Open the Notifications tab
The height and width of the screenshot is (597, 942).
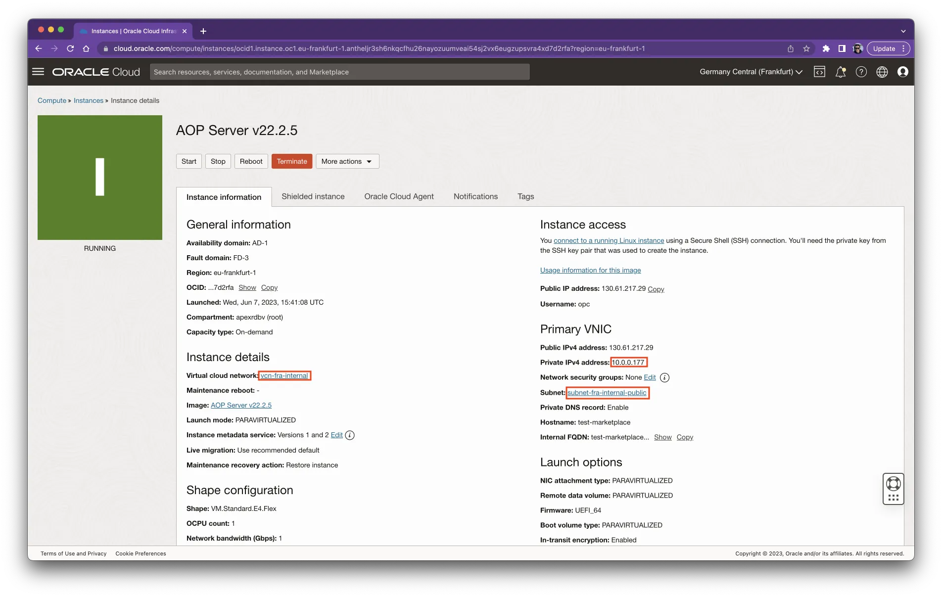[475, 196]
